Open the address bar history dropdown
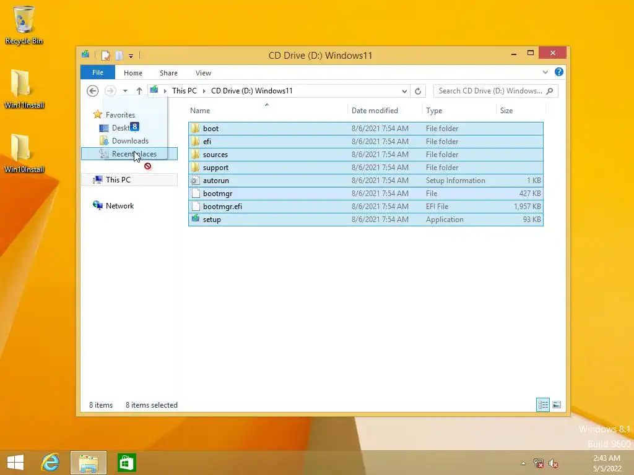The height and width of the screenshot is (475, 634). click(404, 92)
